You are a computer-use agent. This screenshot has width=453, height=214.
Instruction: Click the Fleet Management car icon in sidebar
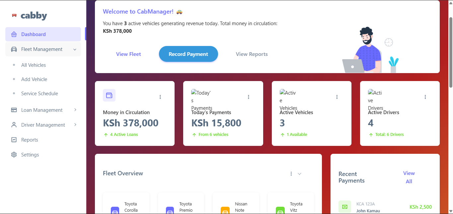pos(14,49)
